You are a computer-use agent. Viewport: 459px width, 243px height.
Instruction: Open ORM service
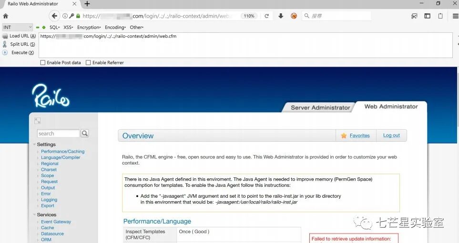[x=46, y=240]
